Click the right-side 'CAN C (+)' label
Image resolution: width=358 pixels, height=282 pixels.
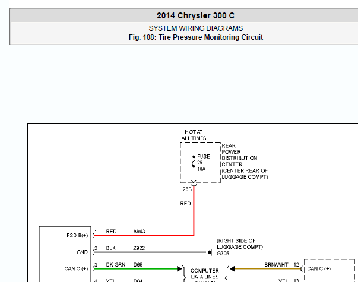319,269
